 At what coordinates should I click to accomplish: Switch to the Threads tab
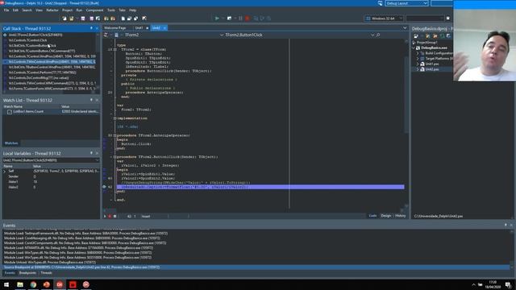point(46,273)
